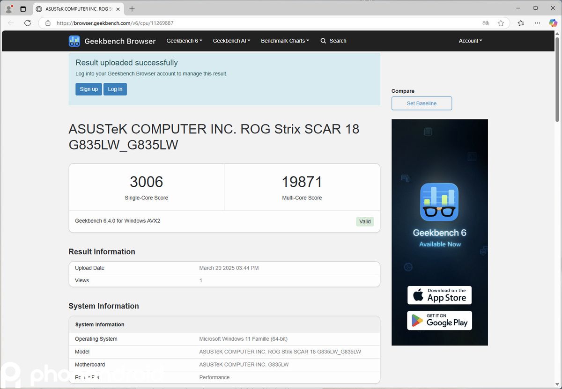Open the favorites list icon

pyautogui.click(x=521, y=23)
